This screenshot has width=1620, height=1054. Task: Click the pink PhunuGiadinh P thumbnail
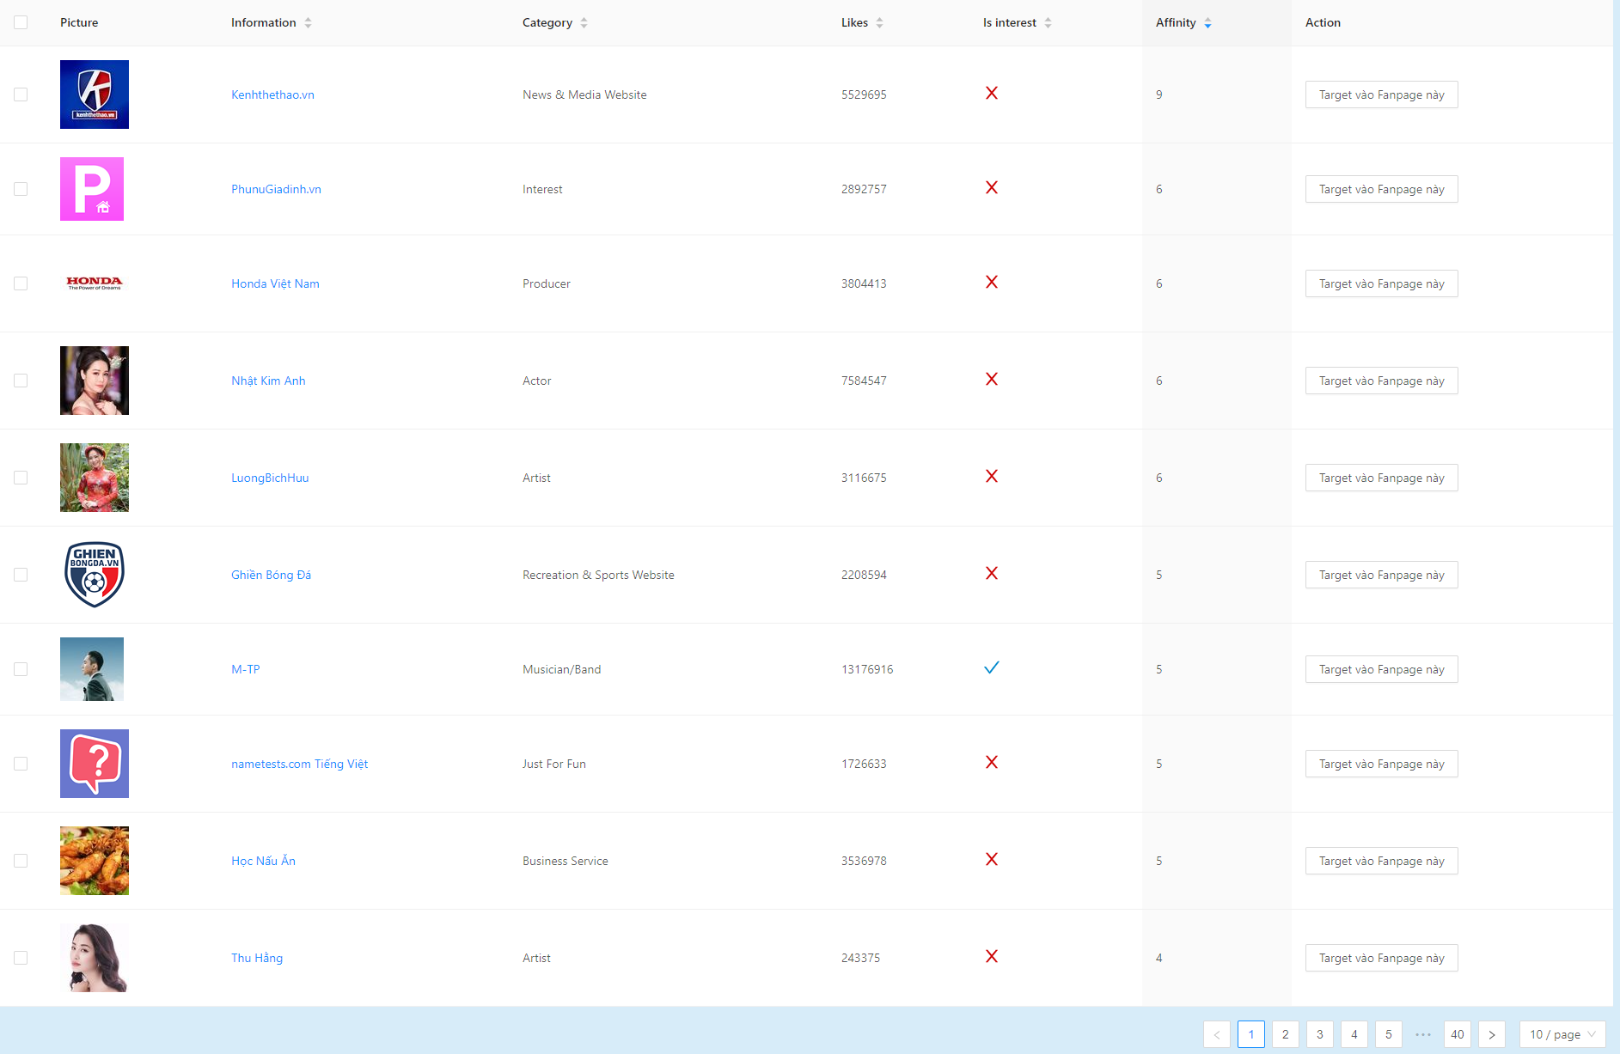[92, 189]
